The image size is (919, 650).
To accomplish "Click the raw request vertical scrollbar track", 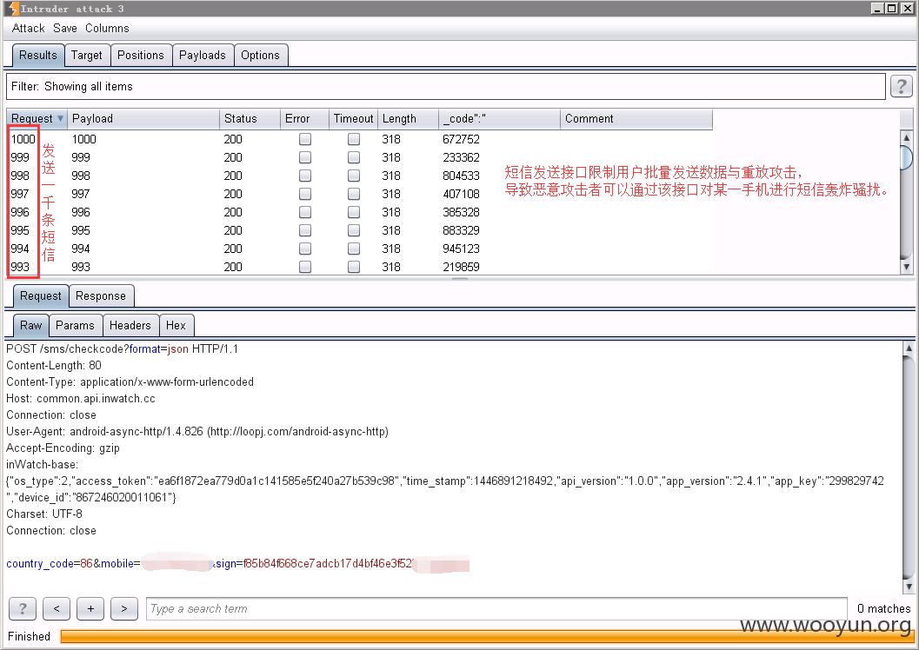I will [909, 468].
